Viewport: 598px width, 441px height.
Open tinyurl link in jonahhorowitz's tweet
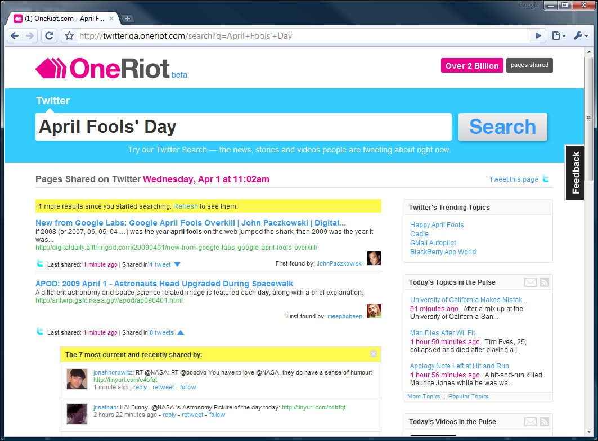click(x=125, y=380)
